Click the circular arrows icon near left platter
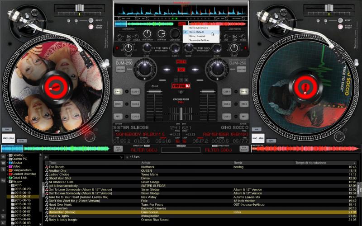 [90, 137]
